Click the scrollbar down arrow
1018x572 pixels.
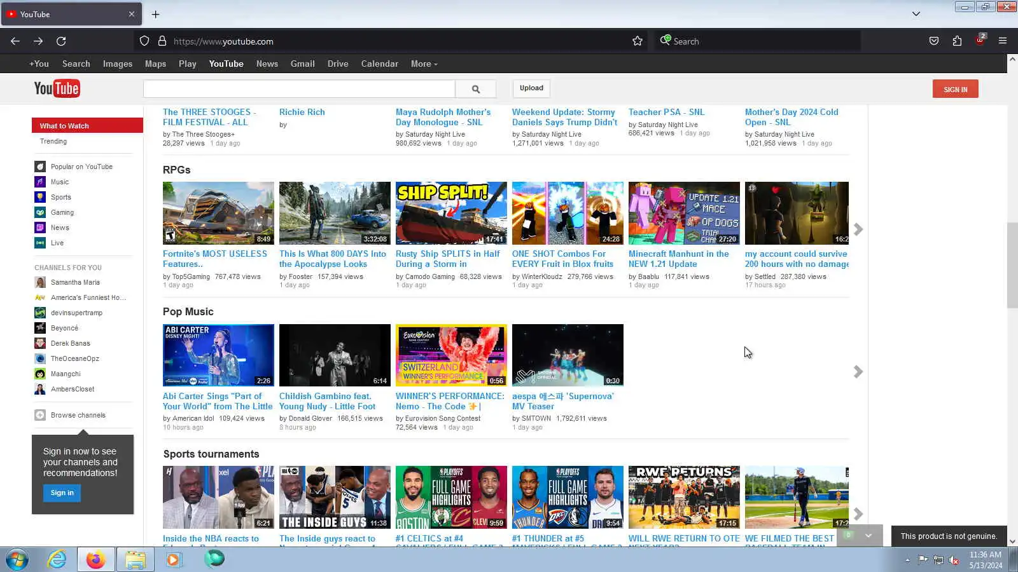tap(1012, 541)
